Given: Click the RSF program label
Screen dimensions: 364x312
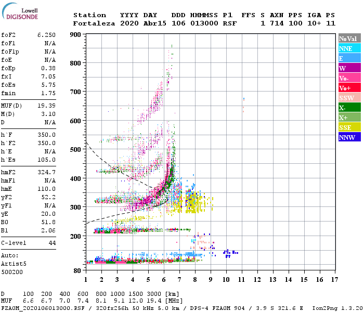Looking at the screenshot, I should point(230,23).
